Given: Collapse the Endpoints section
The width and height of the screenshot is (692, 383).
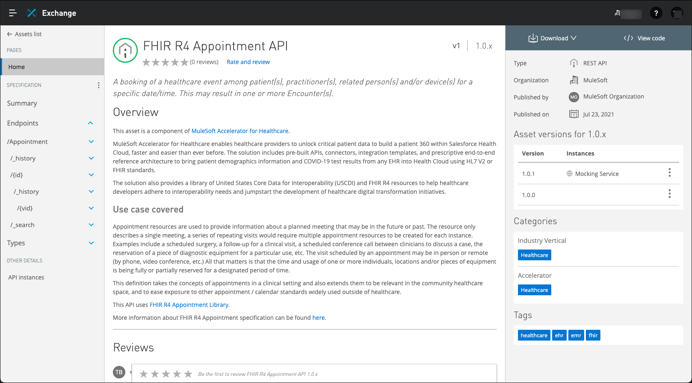Looking at the screenshot, I should click(x=90, y=123).
